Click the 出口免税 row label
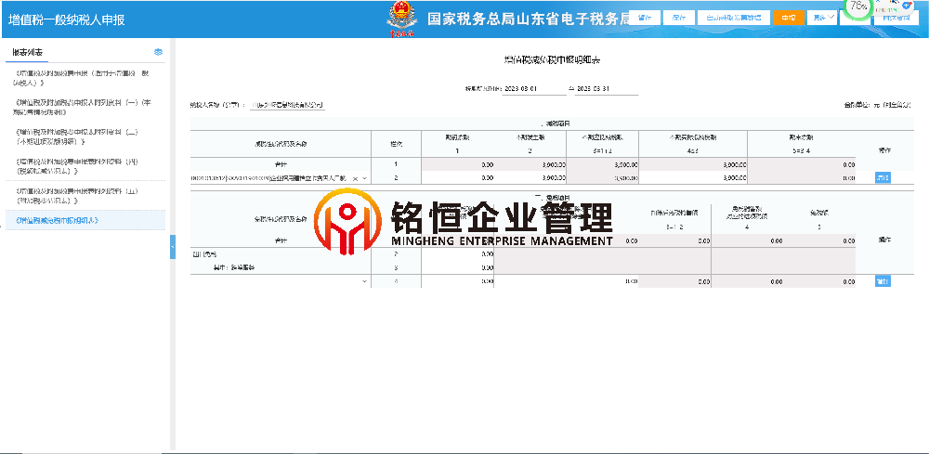Screen dimensions: 929x454 click(x=204, y=254)
